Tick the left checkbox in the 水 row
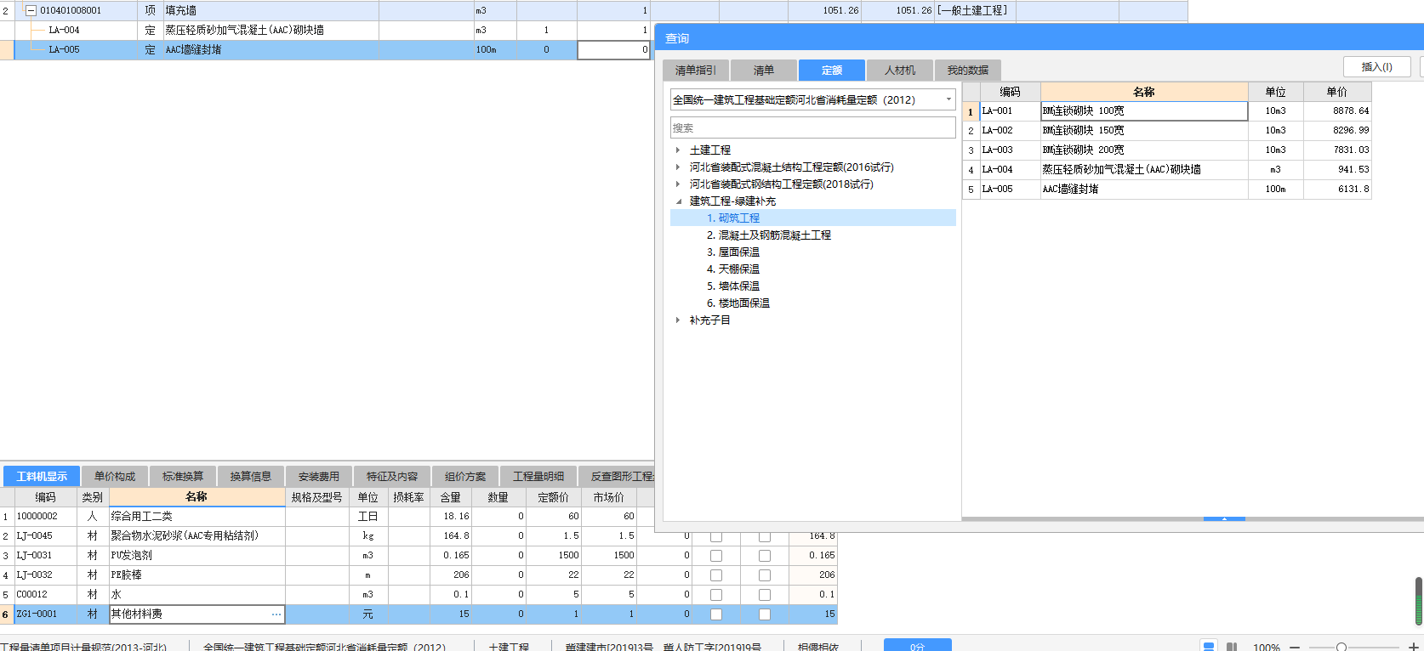Image resolution: width=1424 pixels, height=651 pixels. tap(716, 595)
